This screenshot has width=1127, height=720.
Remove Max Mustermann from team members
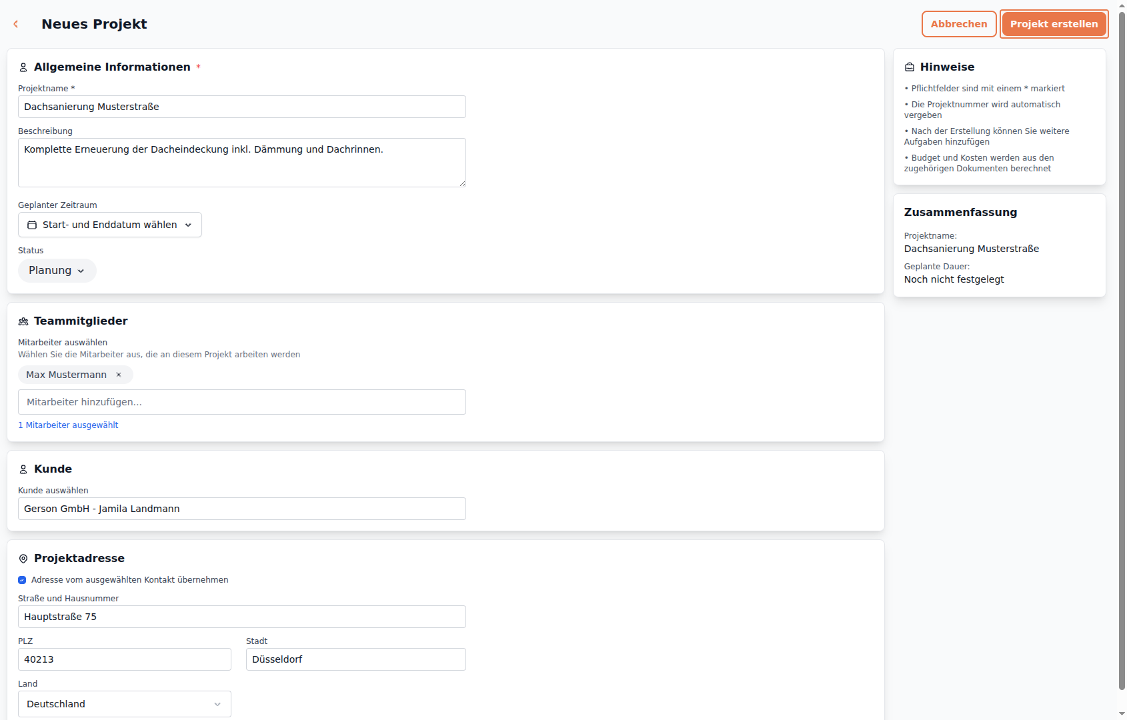(x=119, y=375)
